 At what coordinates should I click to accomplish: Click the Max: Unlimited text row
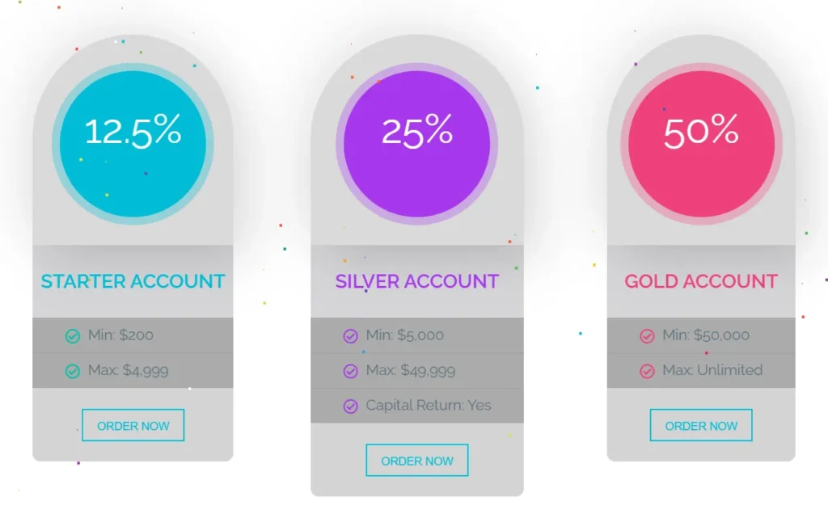click(712, 370)
